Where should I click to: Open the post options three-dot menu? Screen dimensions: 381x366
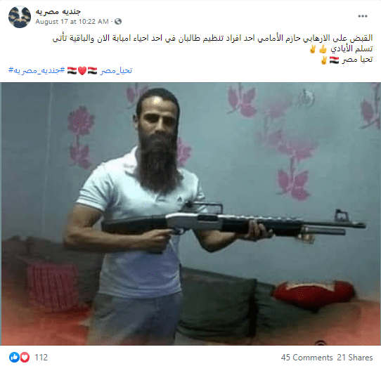pyautogui.click(x=363, y=16)
